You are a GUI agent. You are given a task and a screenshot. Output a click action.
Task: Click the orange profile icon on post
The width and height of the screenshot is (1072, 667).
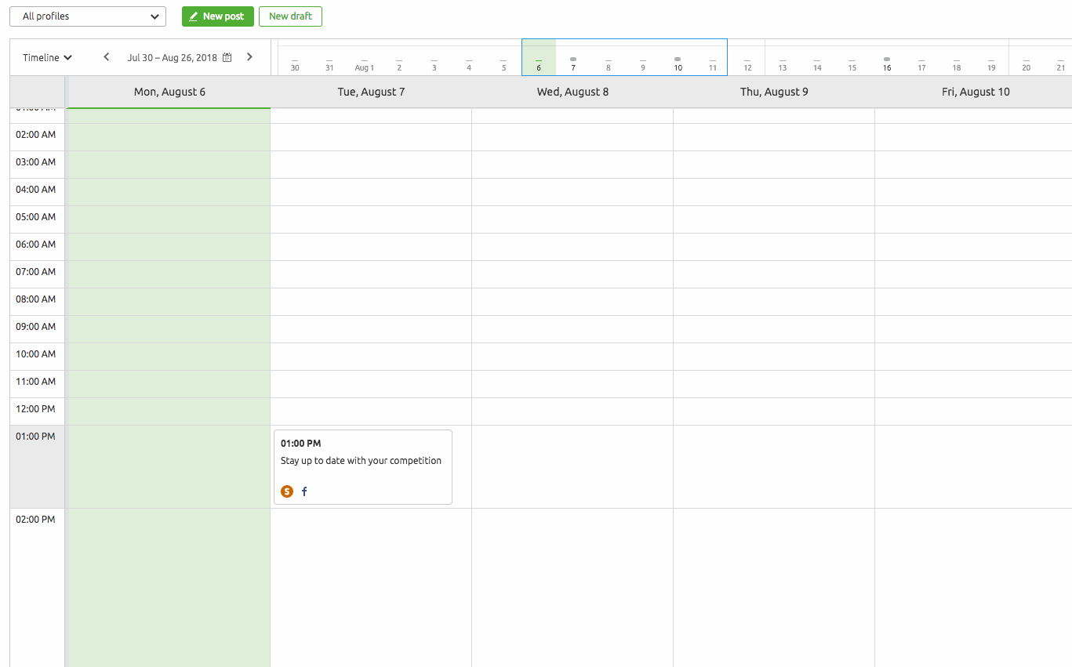coord(287,491)
